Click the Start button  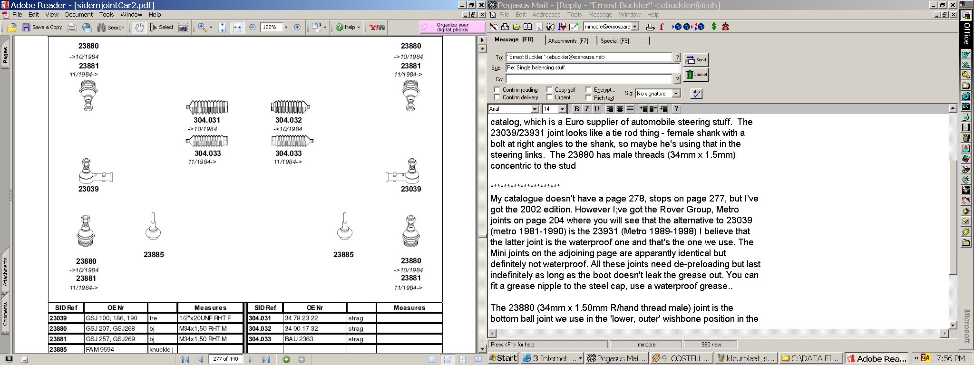504,358
